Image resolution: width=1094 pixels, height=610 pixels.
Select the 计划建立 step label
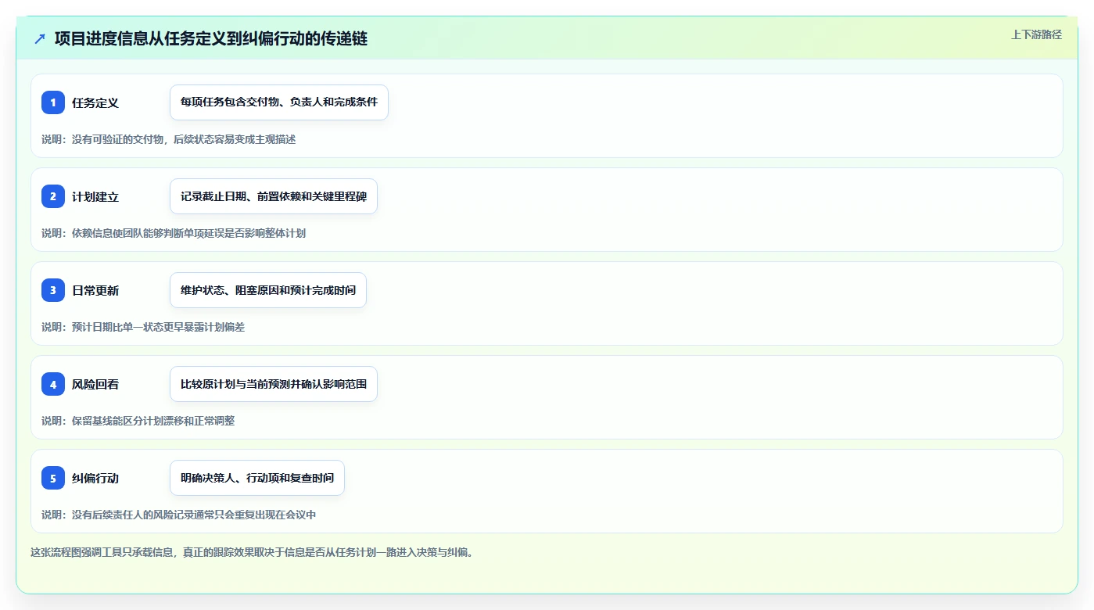click(95, 196)
